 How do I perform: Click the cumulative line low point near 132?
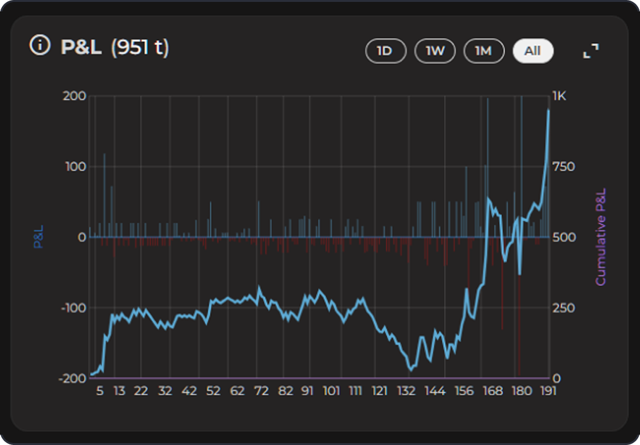tap(411, 368)
